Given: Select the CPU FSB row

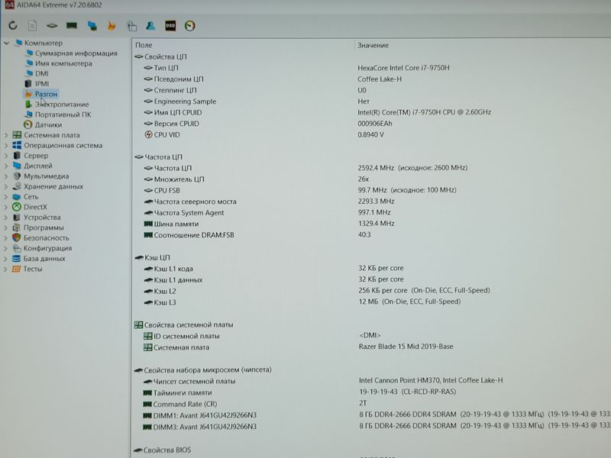Looking at the screenshot, I should pos(372,190).
